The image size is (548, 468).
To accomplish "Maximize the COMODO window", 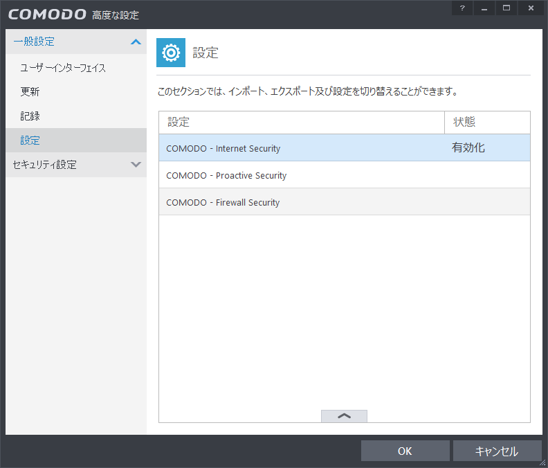I will [x=506, y=8].
